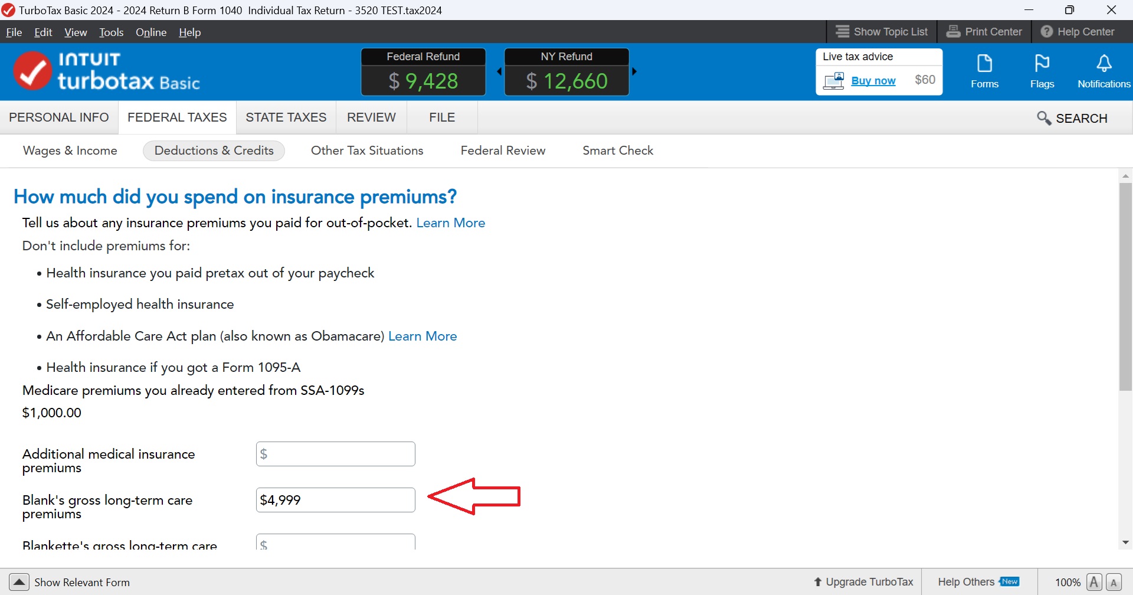Switch to the REVIEW tab
This screenshot has height=595, width=1133.
click(x=371, y=117)
